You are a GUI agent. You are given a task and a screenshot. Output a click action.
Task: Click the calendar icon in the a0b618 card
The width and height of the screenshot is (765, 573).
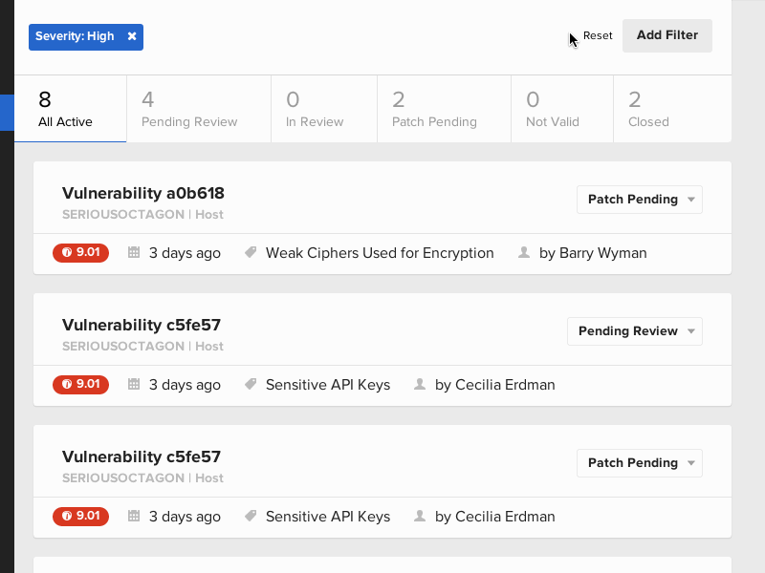[134, 253]
